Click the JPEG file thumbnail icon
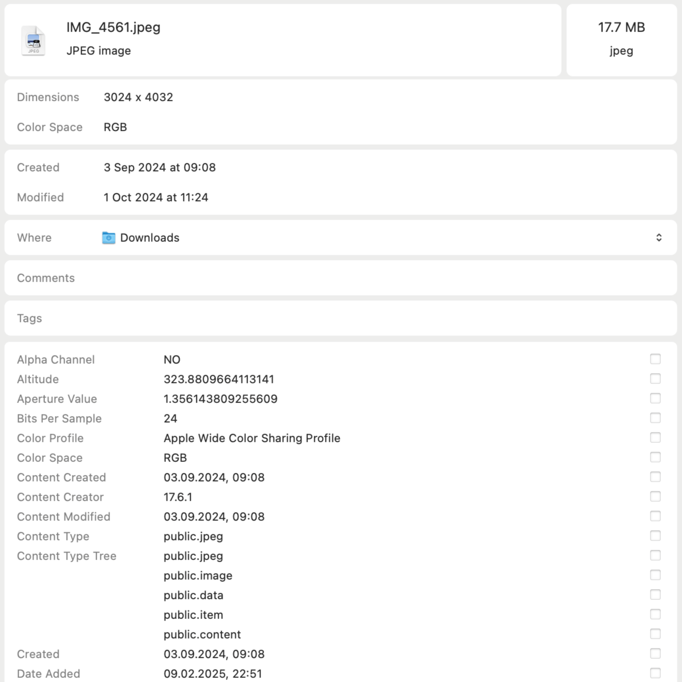This screenshot has height=682, width=682. pyautogui.click(x=34, y=40)
